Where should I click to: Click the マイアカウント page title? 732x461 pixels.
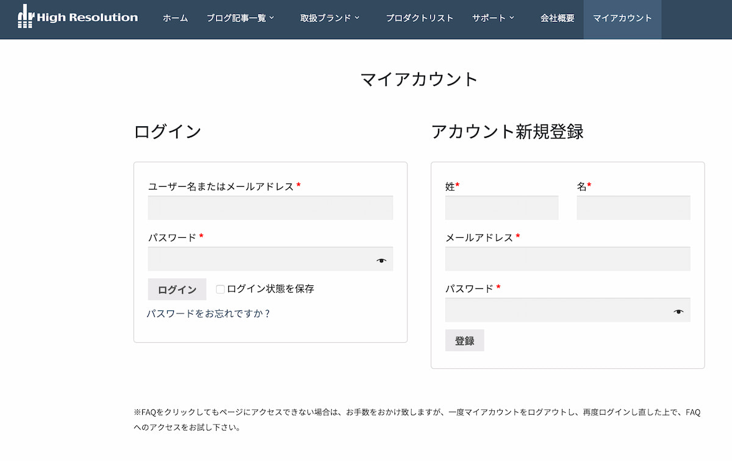point(419,79)
